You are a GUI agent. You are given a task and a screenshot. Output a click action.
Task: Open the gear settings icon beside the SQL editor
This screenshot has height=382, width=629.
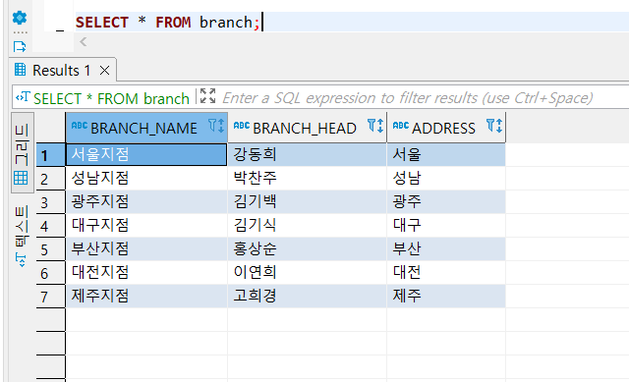point(20,18)
